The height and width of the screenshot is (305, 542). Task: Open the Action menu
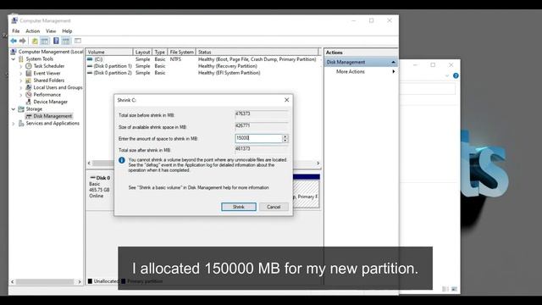tap(33, 31)
